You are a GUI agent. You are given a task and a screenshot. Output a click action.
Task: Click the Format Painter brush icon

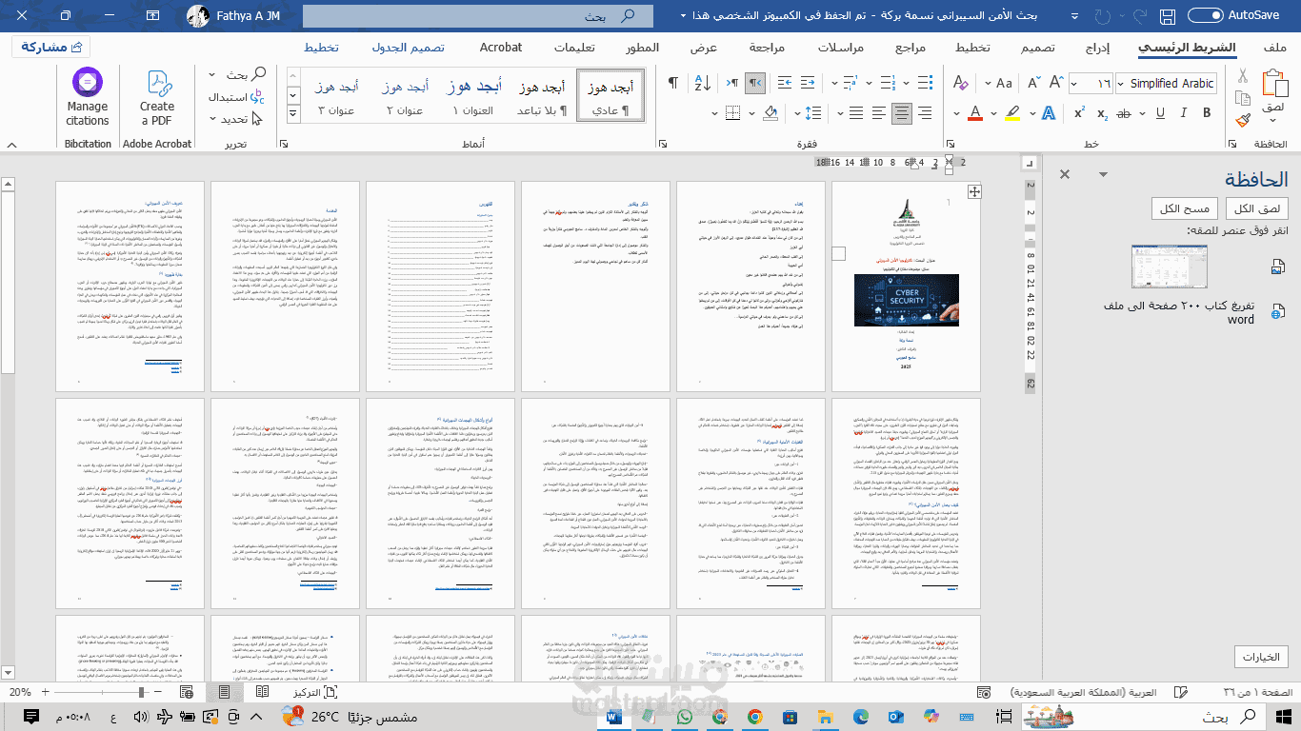[1242, 120]
